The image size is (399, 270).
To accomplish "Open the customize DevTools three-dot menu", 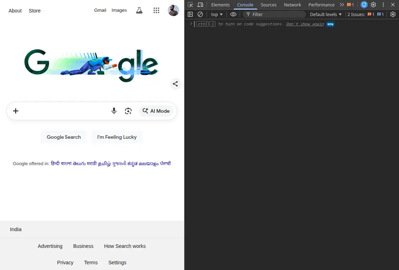I will click(x=383, y=5).
